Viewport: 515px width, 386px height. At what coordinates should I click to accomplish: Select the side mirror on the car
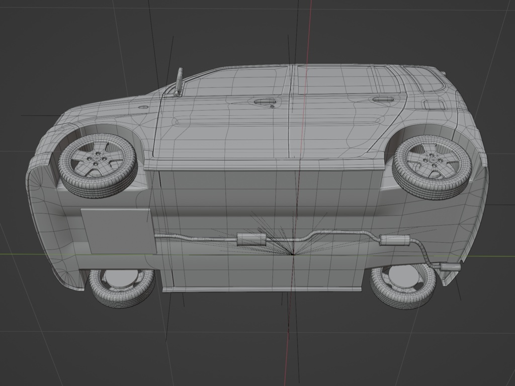[179, 82]
